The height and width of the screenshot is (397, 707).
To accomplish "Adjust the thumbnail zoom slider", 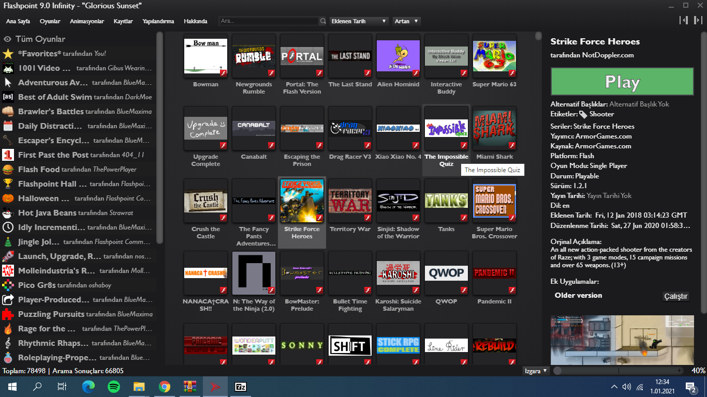I will coord(619,371).
